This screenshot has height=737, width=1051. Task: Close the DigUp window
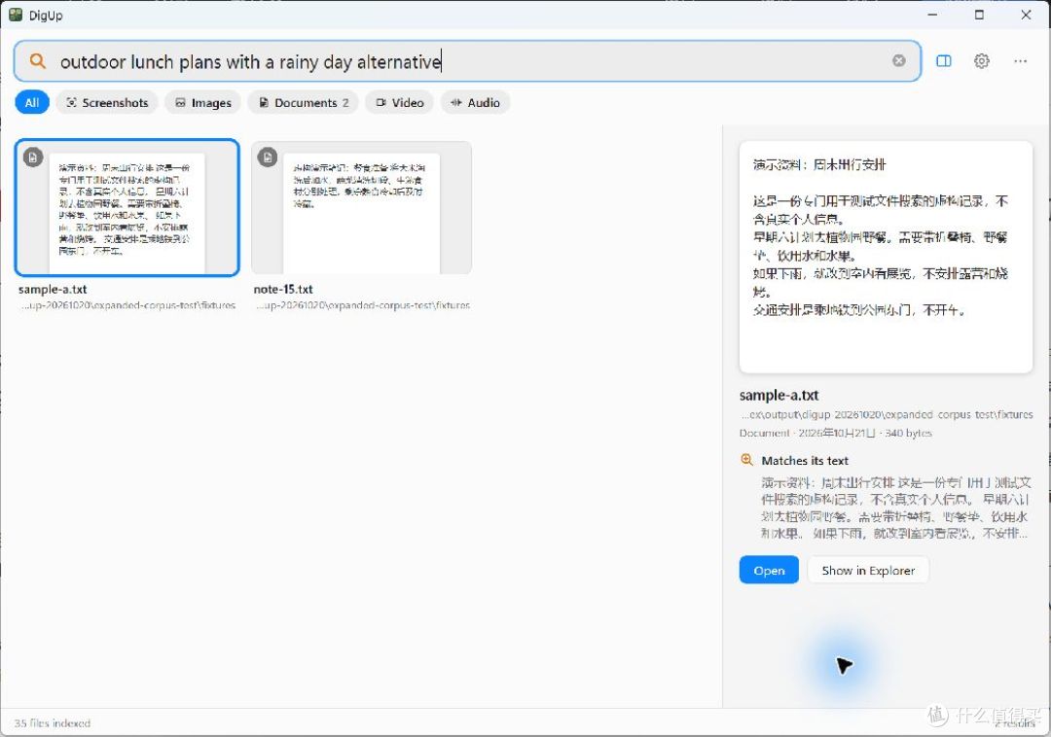[1027, 15]
